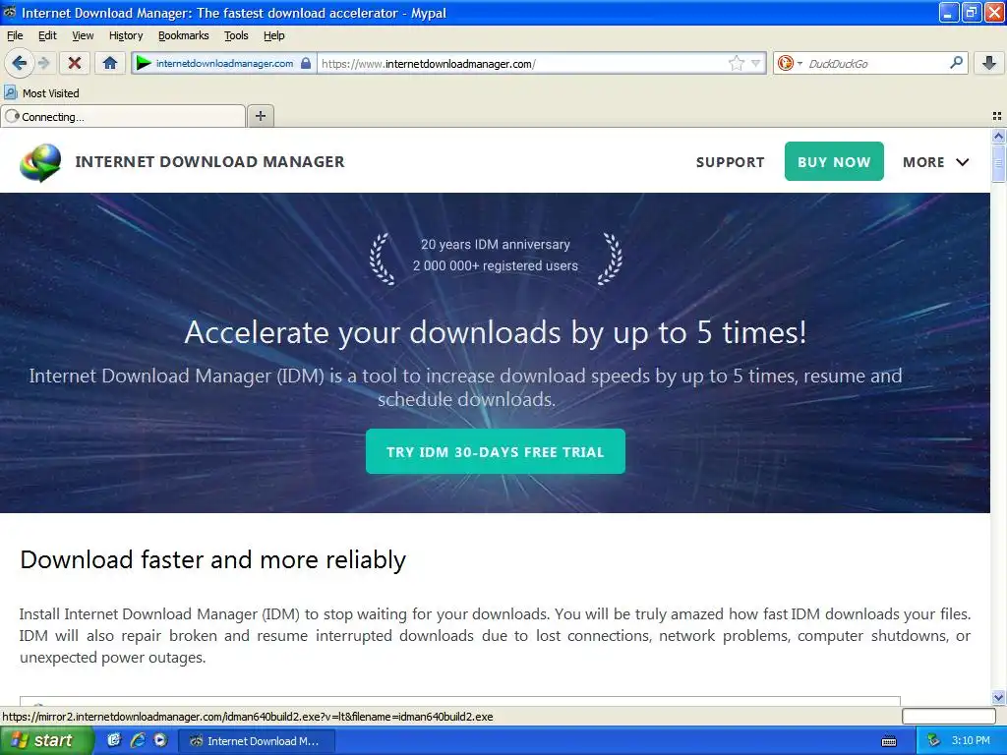Open the home page icon
The width and height of the screenshot is (1007, 755).
[x=110, y=63]
